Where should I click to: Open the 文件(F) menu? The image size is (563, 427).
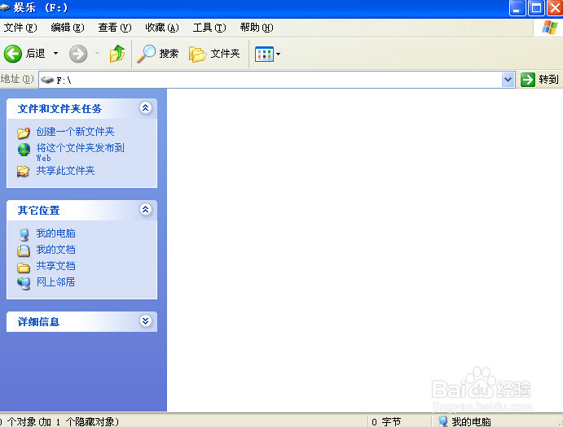(20, 28)
